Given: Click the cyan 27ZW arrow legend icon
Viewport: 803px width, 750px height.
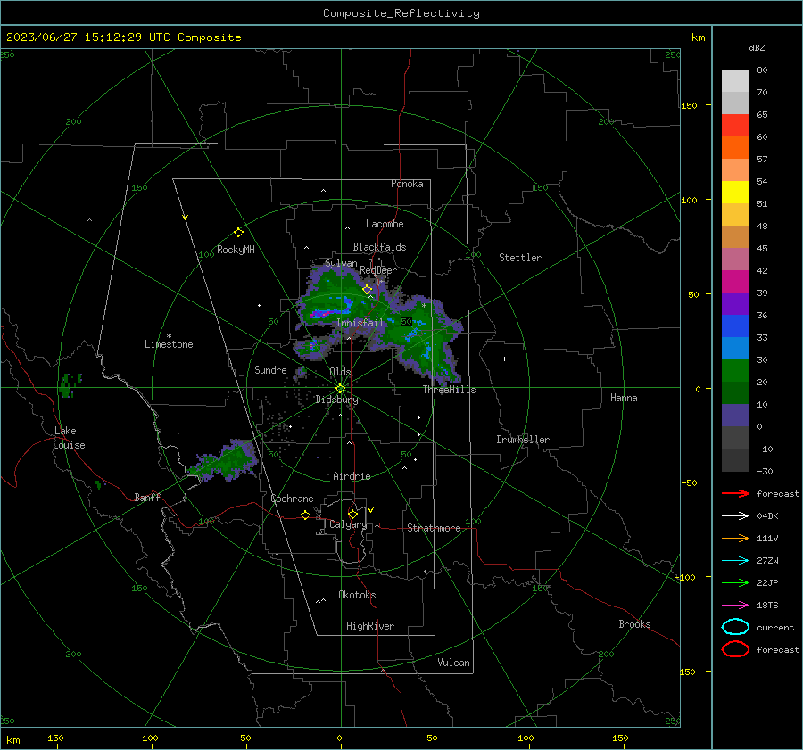Looking at the screenshot, I should 735,561.
